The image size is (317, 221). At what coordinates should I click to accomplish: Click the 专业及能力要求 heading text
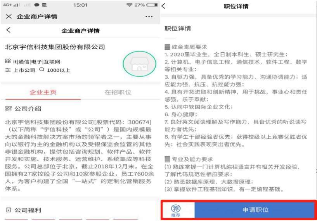pyautogui.click(x=192, y=159)
